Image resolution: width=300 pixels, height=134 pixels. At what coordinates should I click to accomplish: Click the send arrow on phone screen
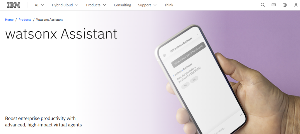[x=241, y=115]
